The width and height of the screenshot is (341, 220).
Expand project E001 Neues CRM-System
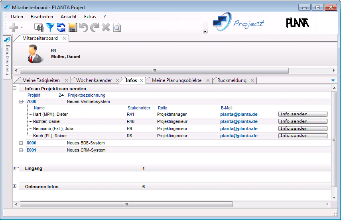[21, 150]
